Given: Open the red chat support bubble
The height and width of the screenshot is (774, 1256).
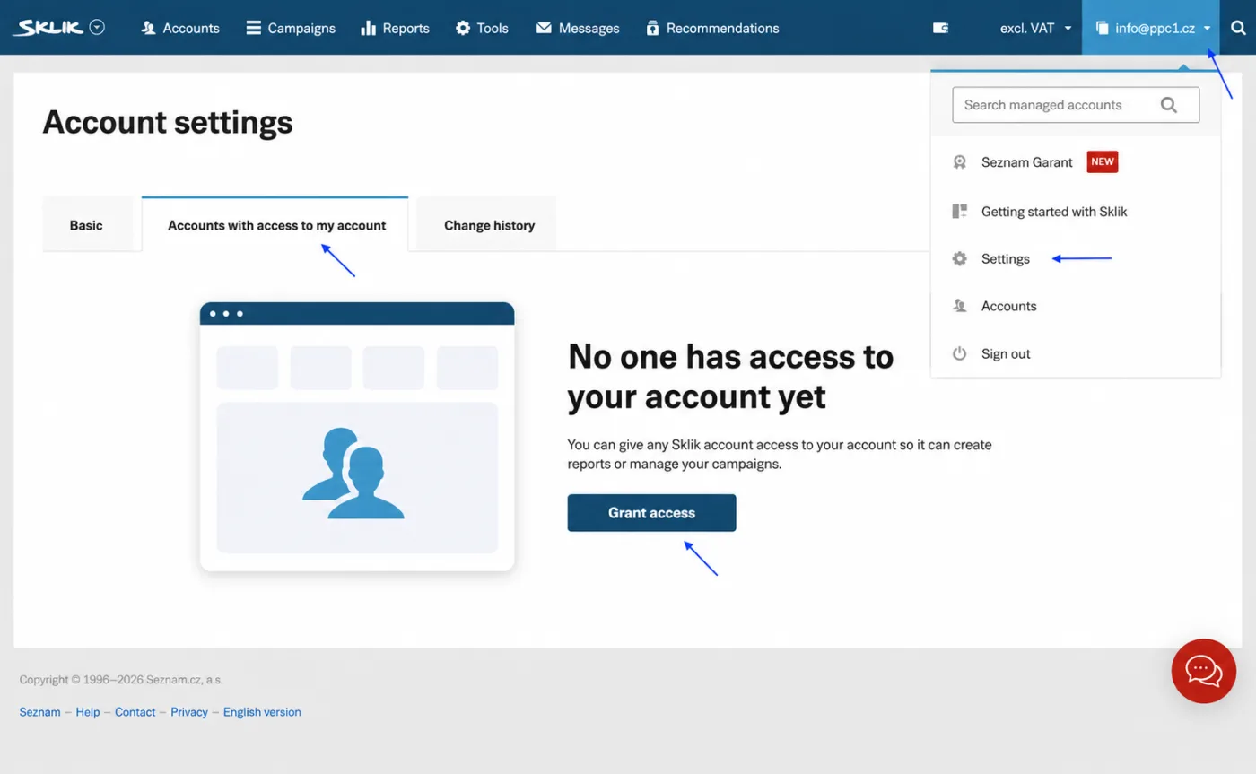Looking at the screenshot, I should [x=1203, y=671].
